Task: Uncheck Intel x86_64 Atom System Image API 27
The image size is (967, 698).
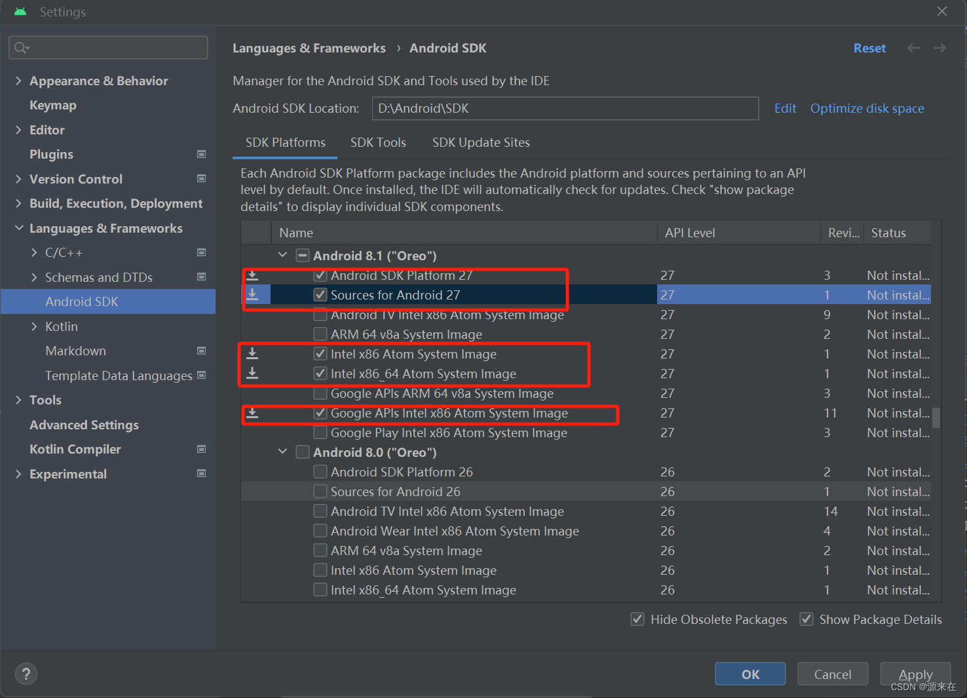Action: point(320,374)
